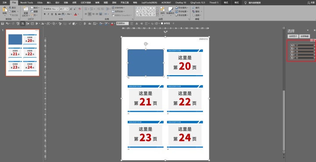
Task: Open the Text Direction dropdown
Action: pyautogui.click(x=118, y=7)
